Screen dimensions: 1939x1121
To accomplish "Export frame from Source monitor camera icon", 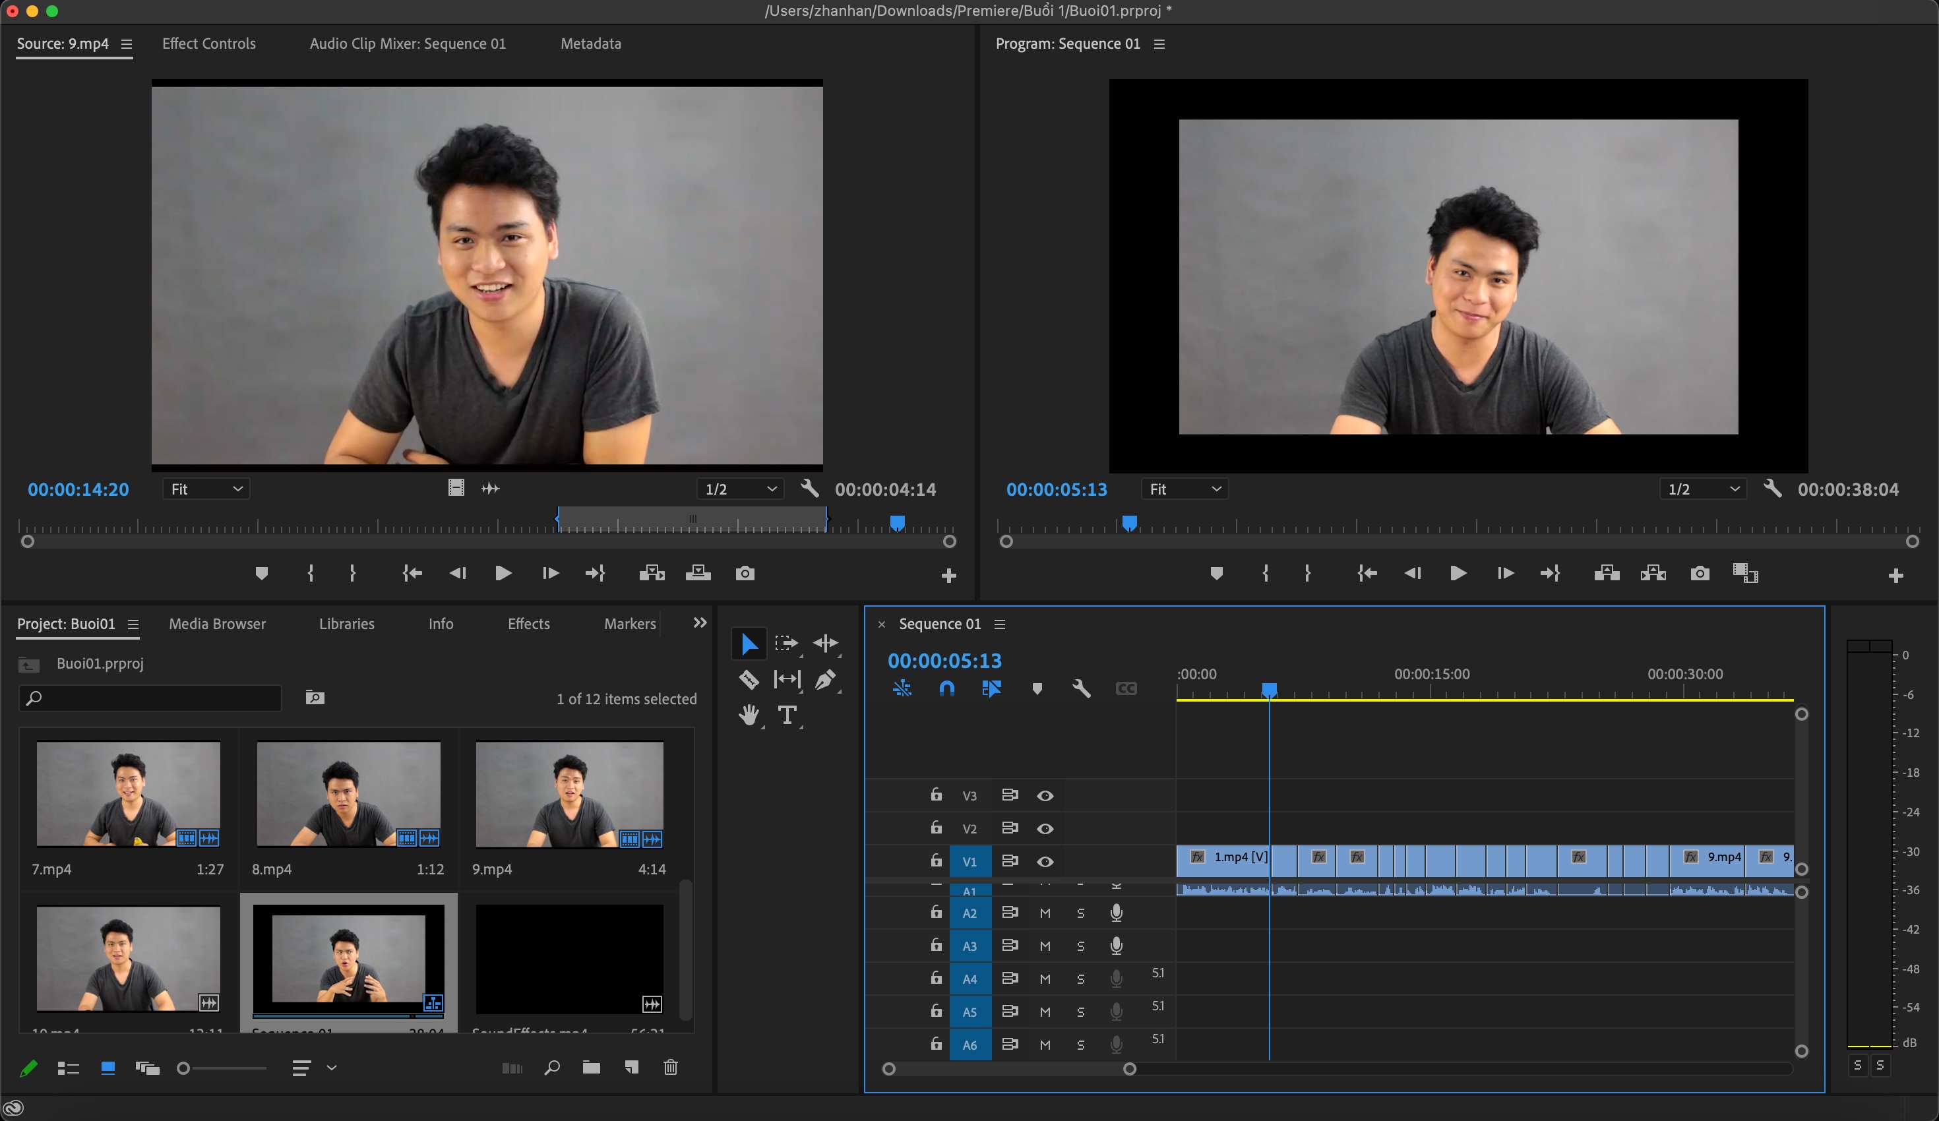I will pyautogui.click(x=745, y=573).
